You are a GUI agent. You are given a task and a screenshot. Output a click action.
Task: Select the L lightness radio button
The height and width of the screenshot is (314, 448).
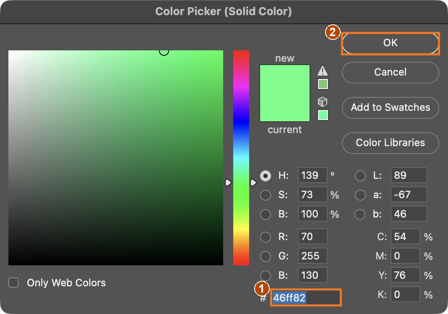coord(360,175)
